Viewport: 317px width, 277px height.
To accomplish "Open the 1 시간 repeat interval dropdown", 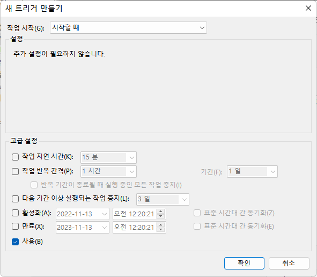I will point(108,172).
